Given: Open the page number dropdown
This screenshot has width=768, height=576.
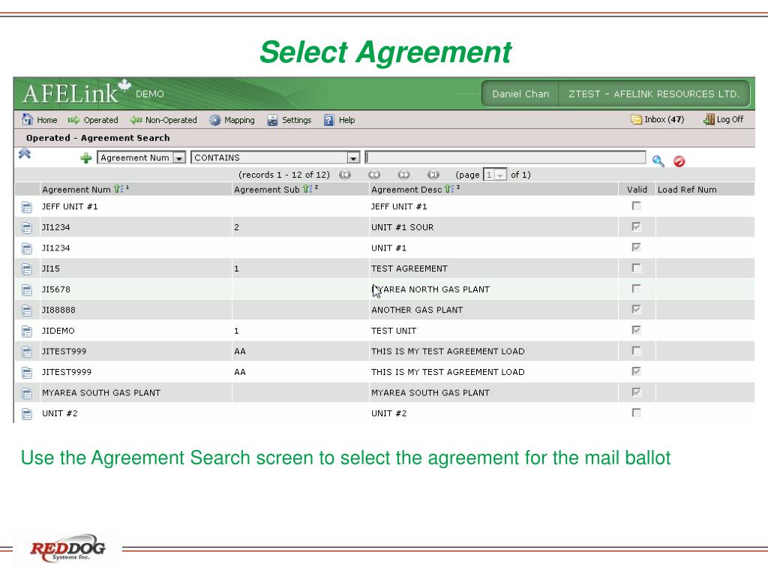Looking at the screenshot, I should (x=495, y=175).
